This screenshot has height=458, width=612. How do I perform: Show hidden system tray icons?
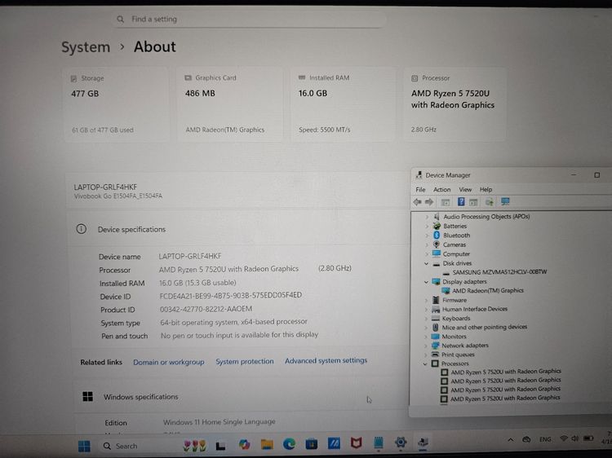click(511, 440)
